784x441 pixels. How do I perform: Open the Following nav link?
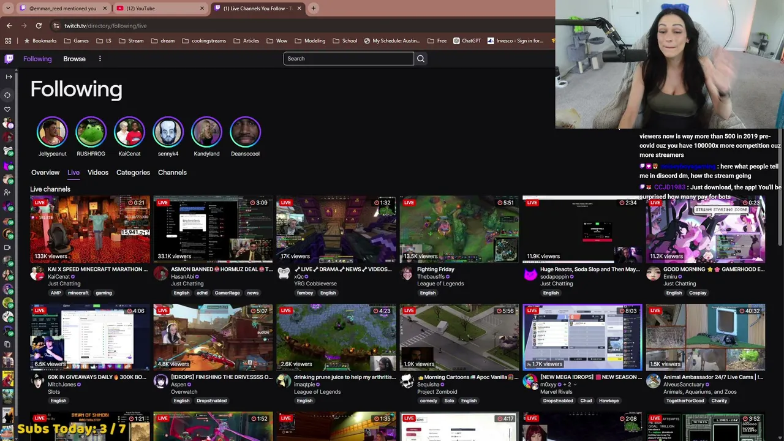pyautogui.click(x=37, y=59)
